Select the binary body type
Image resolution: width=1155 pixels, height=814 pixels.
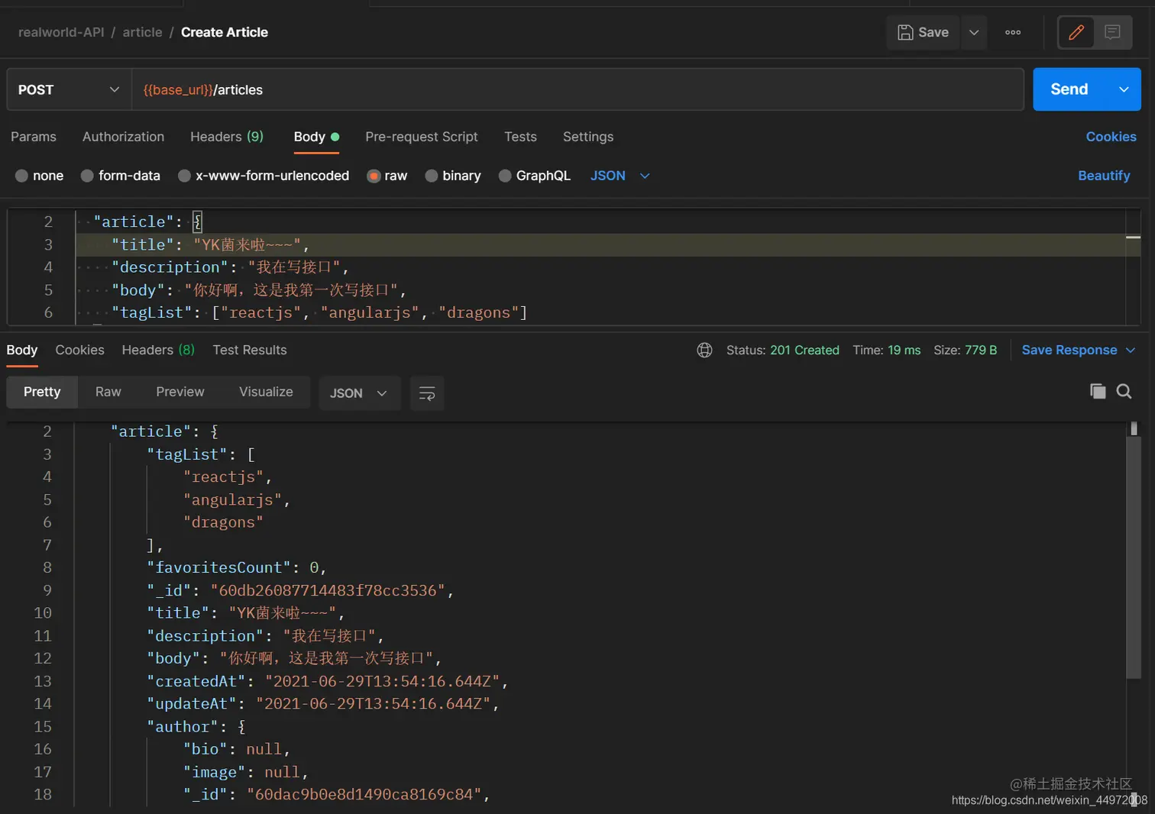pos(452,176)
